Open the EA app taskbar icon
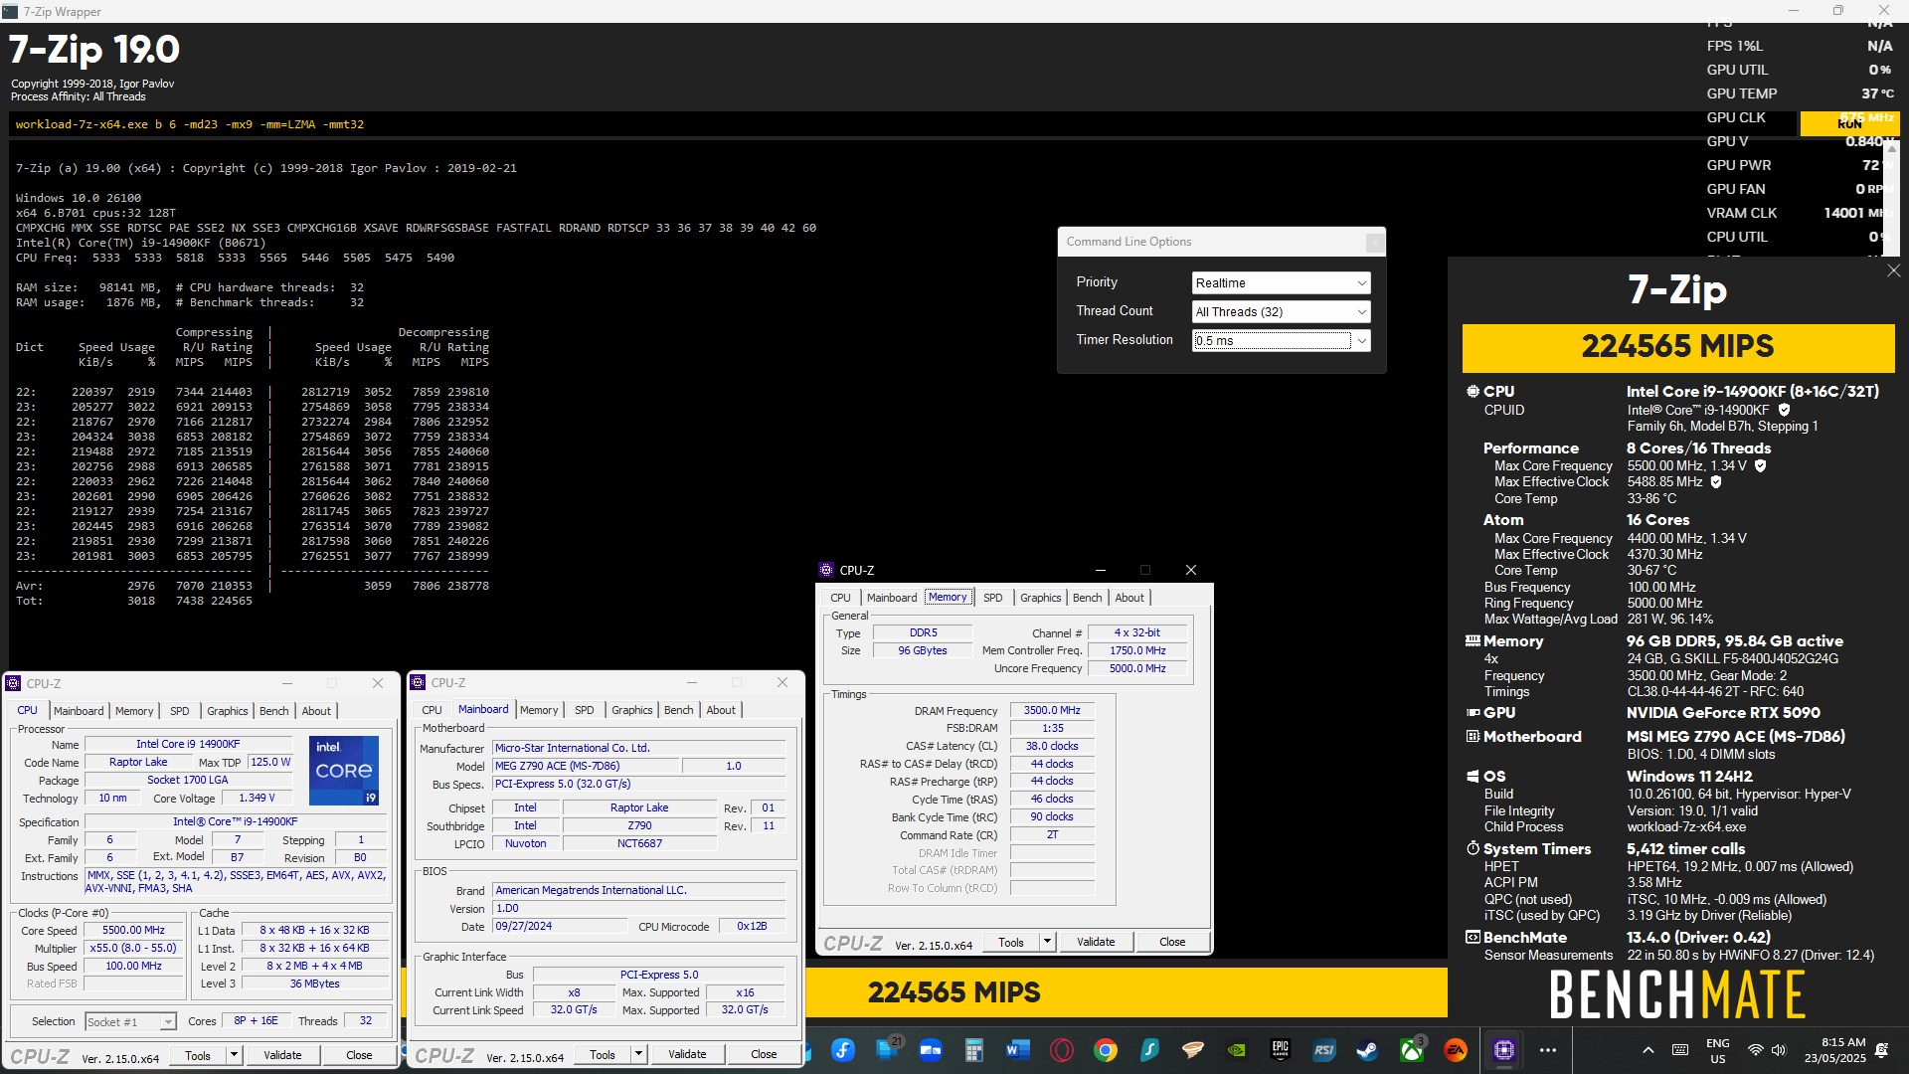The width and height of the screenshot is (1909, 1074). click(x=1455, y=1050)
